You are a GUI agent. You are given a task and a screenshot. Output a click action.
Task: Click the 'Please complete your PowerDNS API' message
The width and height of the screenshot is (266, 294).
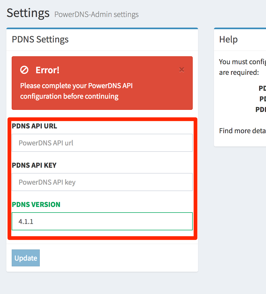pos(76,86)
